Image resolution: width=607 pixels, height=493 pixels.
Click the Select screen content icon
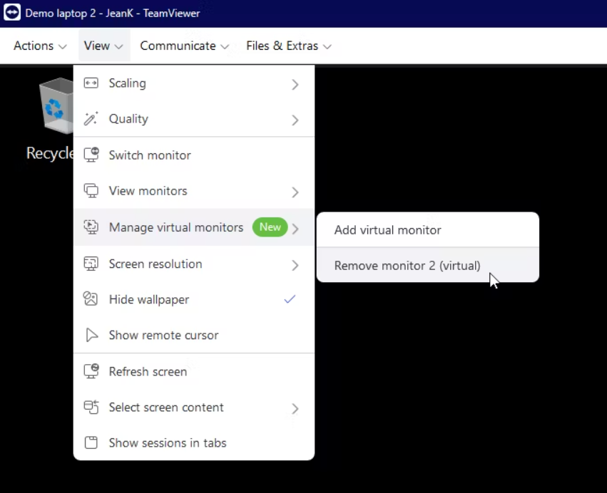tap(91, 408)
